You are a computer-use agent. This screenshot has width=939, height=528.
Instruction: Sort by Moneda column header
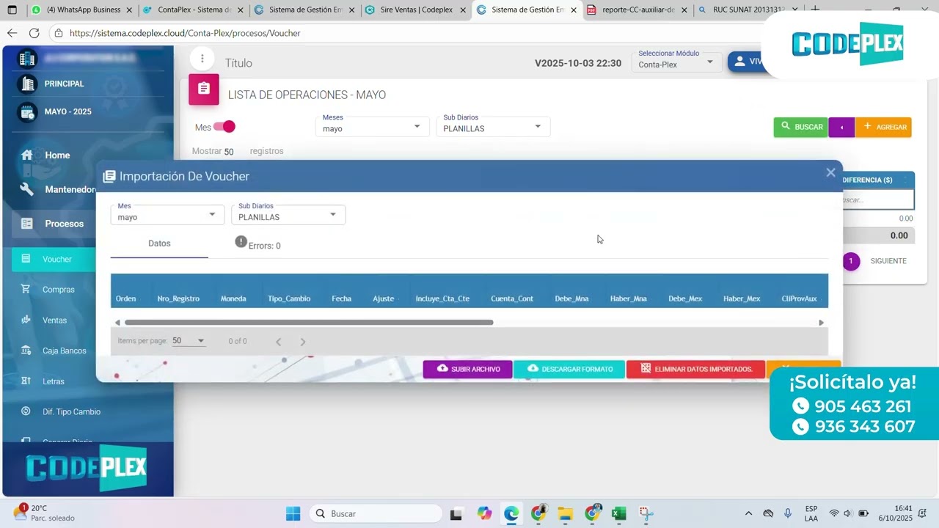click(x=233, y=298)
